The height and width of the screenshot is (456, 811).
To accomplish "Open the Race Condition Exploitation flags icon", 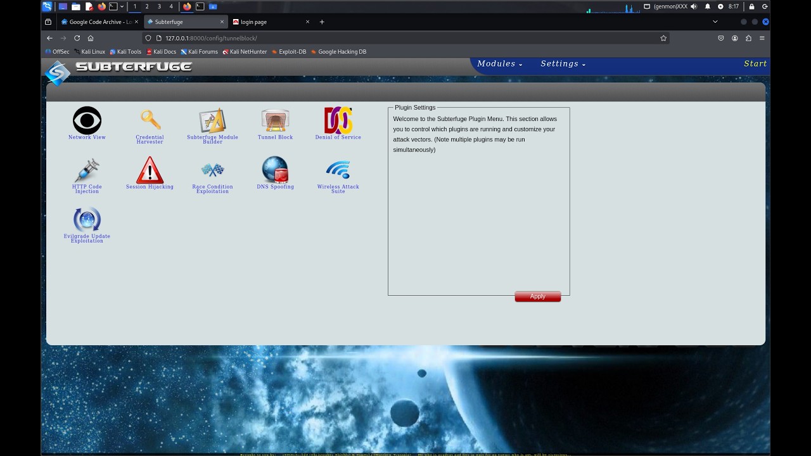I will pyautogui.click(x=212, y=170).
